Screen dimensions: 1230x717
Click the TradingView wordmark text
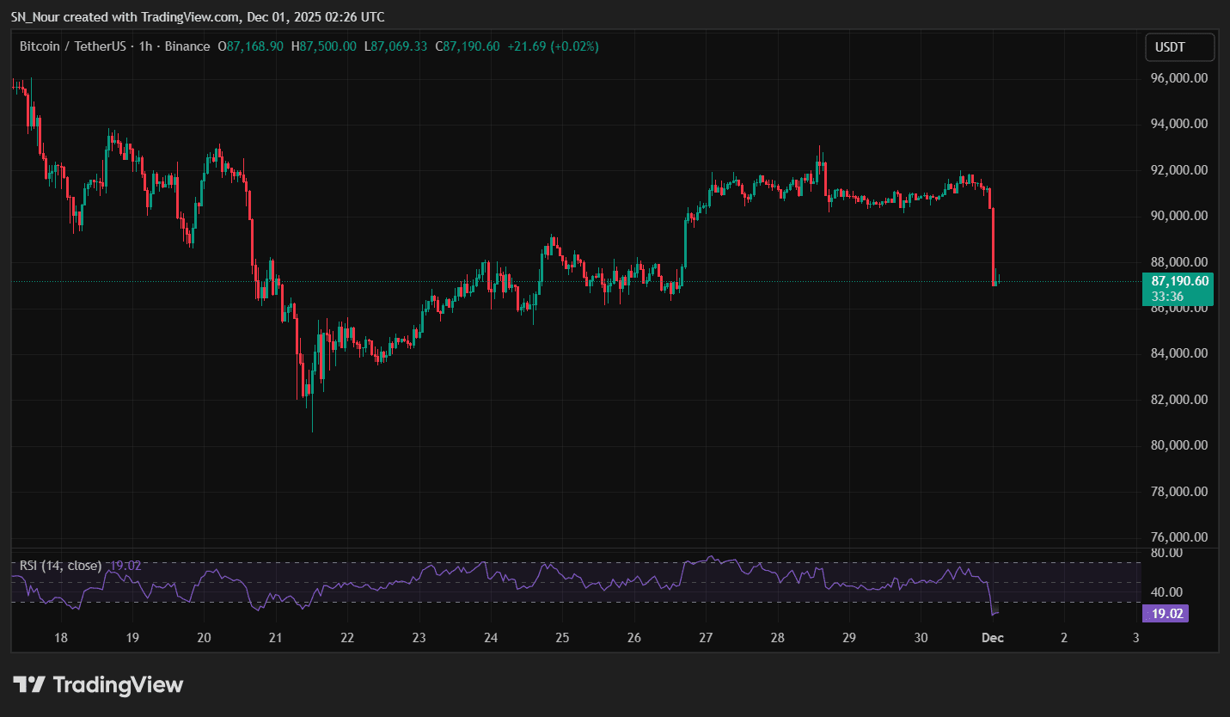118,685
